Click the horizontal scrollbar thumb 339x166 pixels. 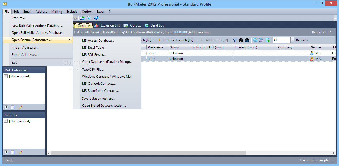(x=149, y=153)
